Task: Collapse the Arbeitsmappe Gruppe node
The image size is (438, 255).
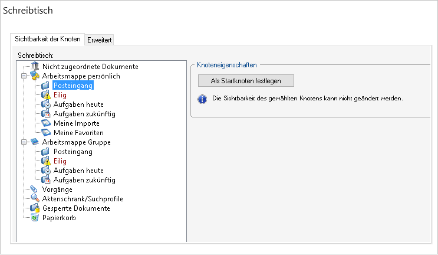Action: tap(24, 142)
